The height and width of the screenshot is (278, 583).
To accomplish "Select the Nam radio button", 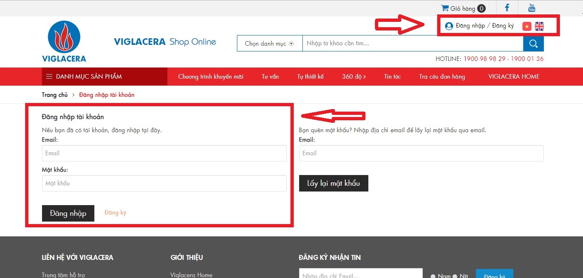I will point(433,276).
